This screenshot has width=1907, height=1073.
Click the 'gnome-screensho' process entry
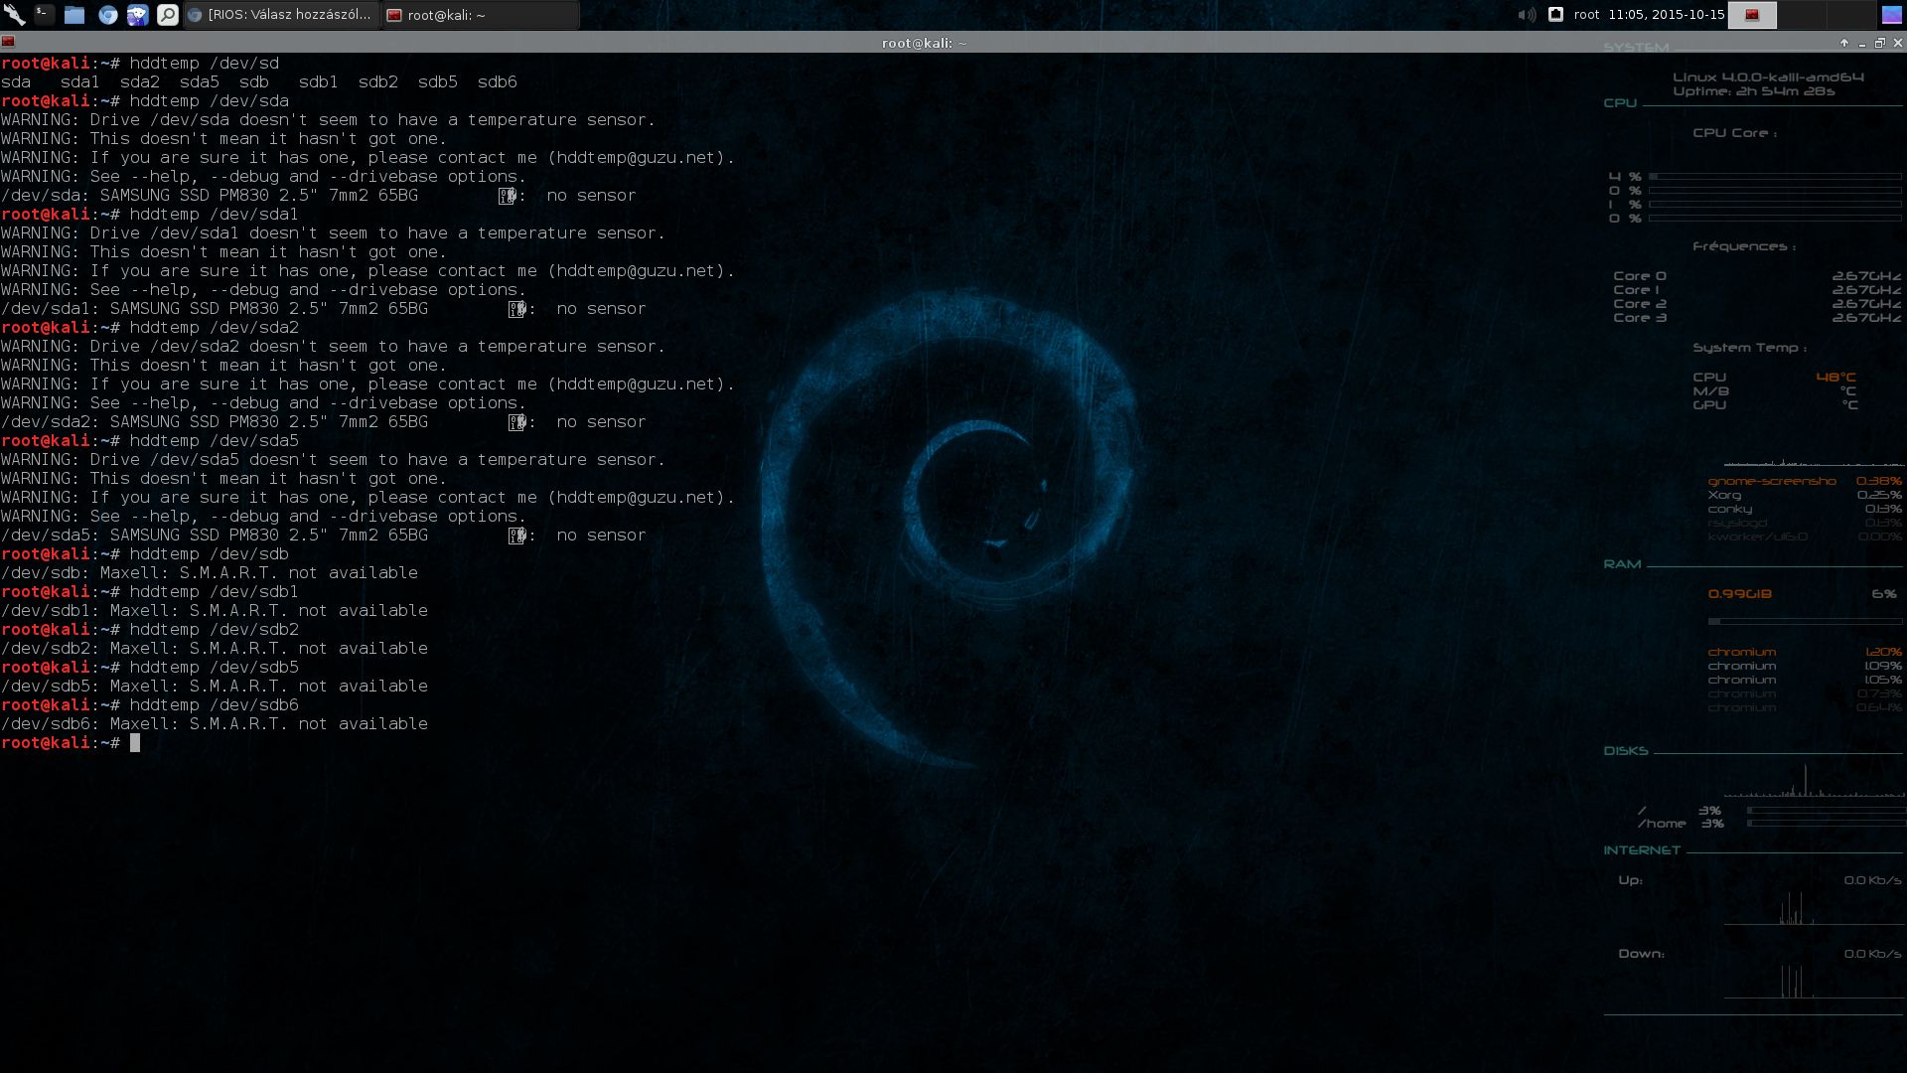click(x=1772, y=481)
